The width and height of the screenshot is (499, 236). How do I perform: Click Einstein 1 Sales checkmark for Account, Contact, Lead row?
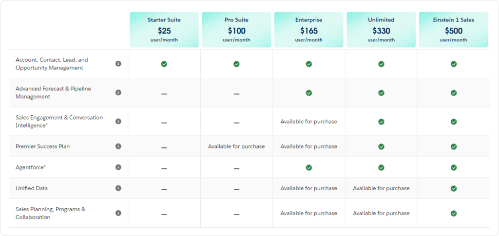click(454, 64)
